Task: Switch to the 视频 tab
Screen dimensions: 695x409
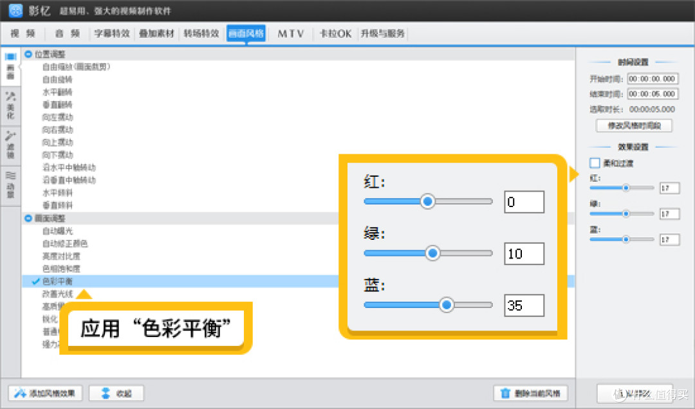Action: click(23, 33)
